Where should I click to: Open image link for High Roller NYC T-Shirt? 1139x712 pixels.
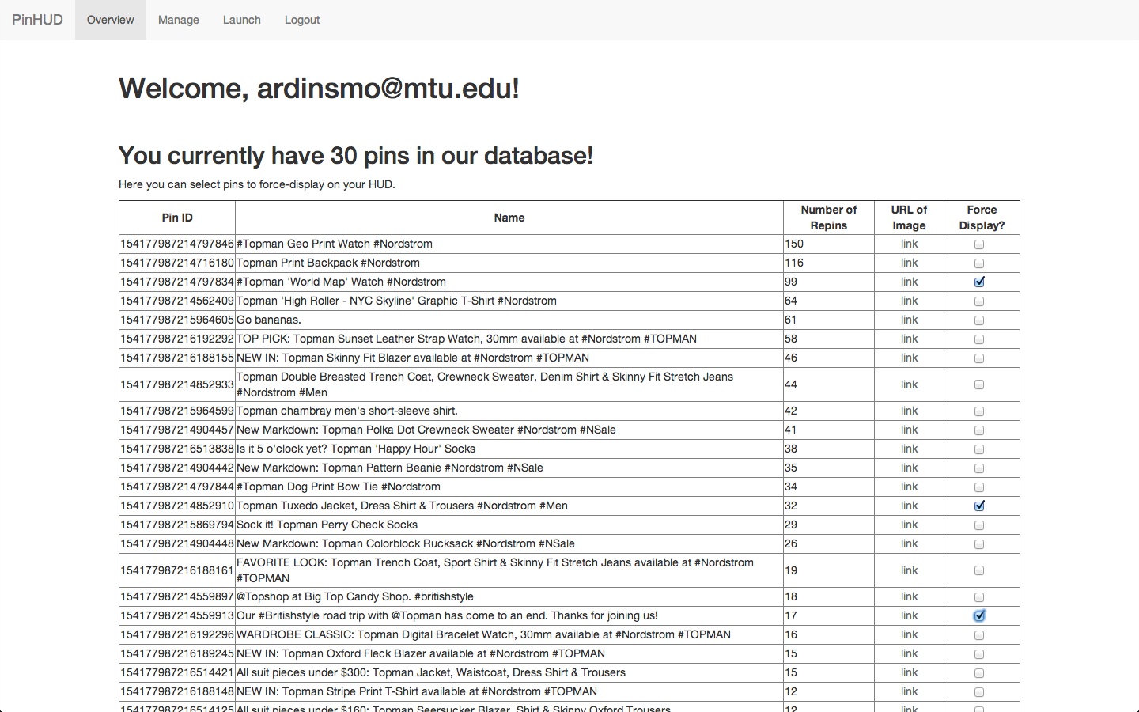[909, 301]
